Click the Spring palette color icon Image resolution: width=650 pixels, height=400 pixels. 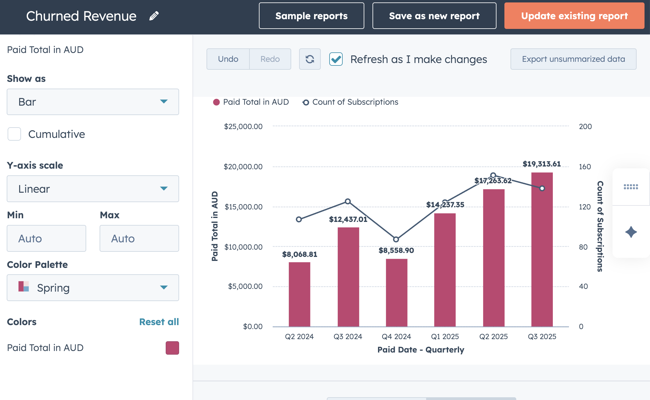[x=23, y=287]
